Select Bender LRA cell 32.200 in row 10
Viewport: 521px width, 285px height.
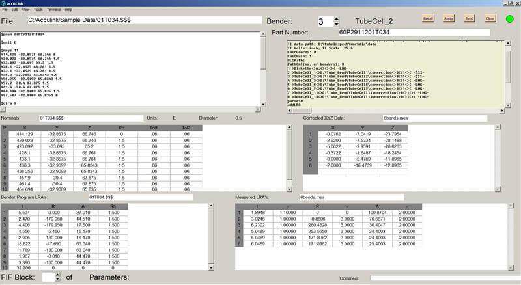(24, 267)
